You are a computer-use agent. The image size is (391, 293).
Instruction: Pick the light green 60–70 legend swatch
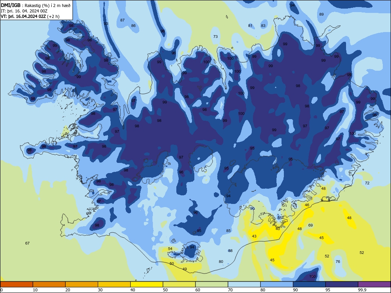212,284
